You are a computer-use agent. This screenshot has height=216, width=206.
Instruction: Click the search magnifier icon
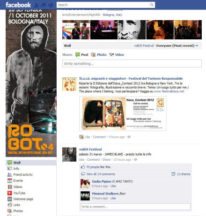point(152,5)
